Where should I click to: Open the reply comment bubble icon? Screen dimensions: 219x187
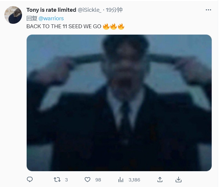[x=30, y=179]
